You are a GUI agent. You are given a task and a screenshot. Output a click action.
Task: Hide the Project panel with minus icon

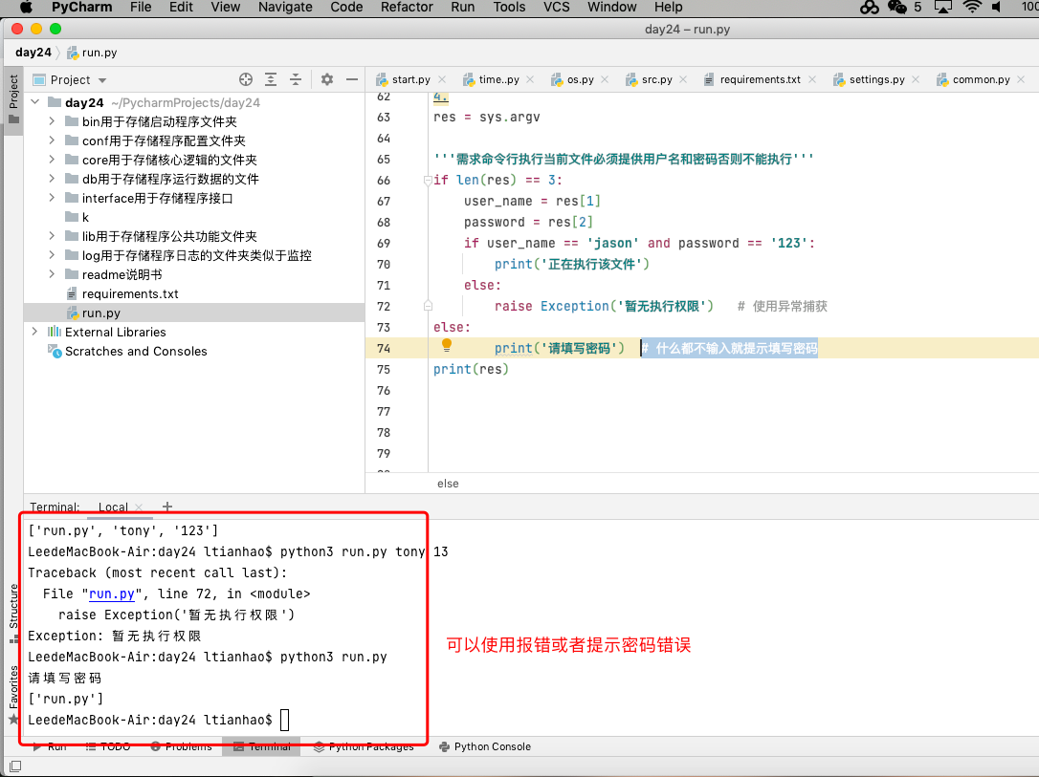(352, 79)
